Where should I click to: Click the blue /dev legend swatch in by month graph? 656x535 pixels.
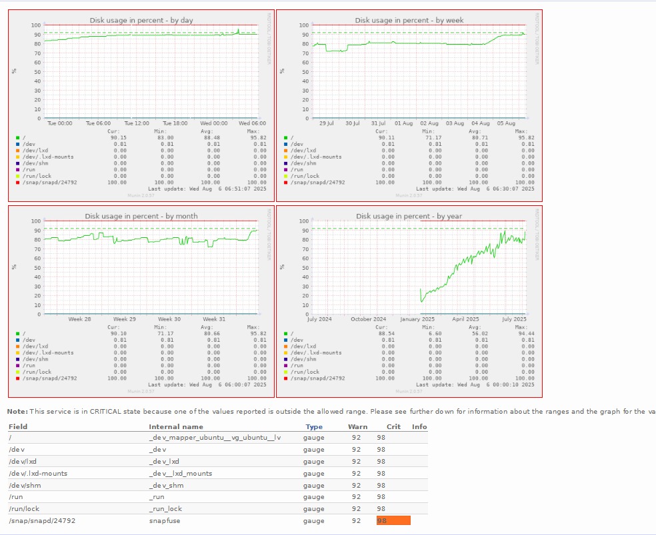pyautogui.click(x=18, y=340)
